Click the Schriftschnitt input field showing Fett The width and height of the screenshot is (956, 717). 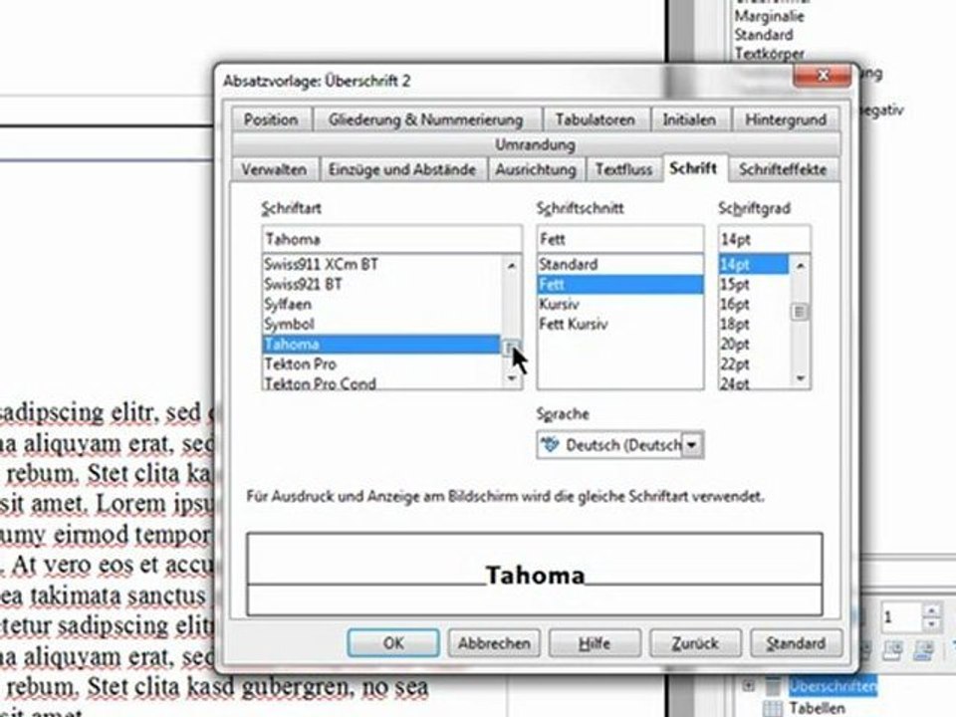(x=620, y=238)
